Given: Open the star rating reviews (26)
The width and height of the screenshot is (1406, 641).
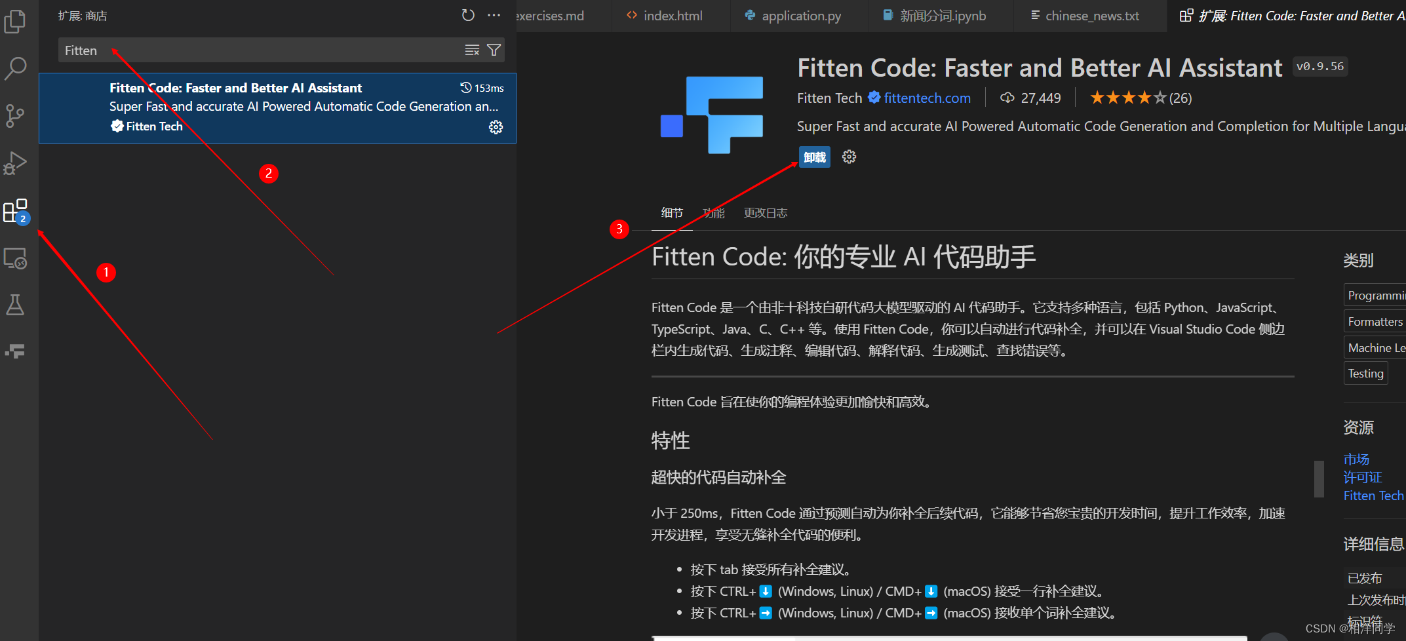Looking at the screenshot, I should point(1141,98).
